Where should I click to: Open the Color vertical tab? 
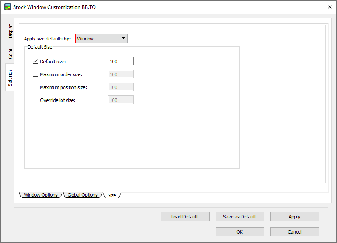pos(10,54)
